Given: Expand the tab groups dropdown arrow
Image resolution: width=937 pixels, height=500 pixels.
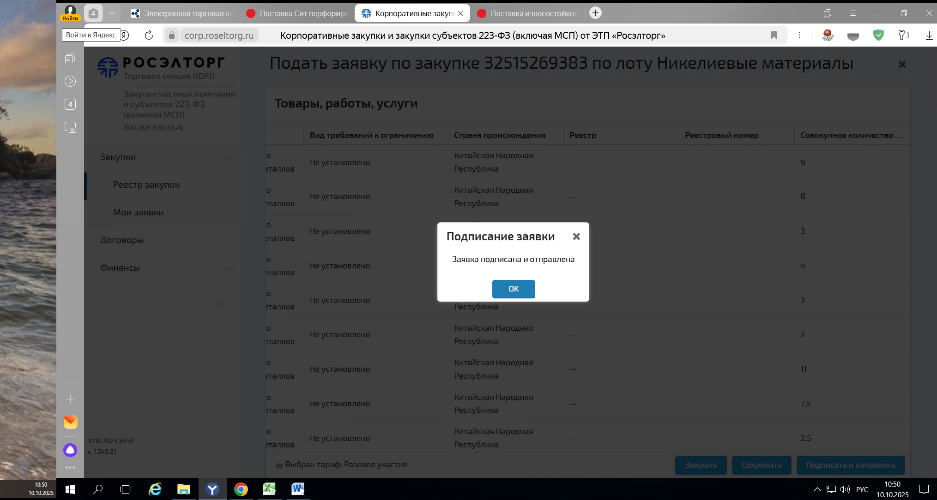Looking at the screenshot, I should click(112, 13).
